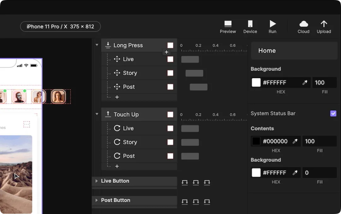Image resolution: width=341 pixels, height=214 pixels.
Task: Click first trigger icon beside Live Button
Action: point(185,182)
